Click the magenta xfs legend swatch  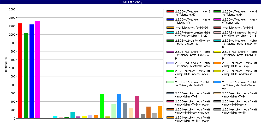tap(217, 19)
